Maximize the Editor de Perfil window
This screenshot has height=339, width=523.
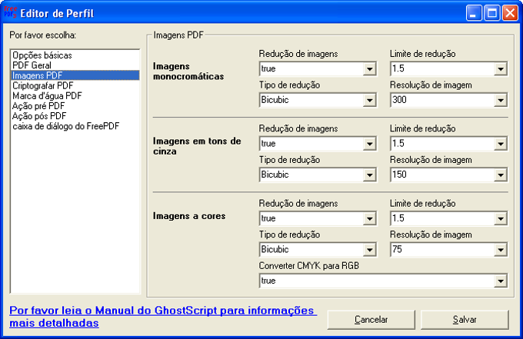point(492,13)
